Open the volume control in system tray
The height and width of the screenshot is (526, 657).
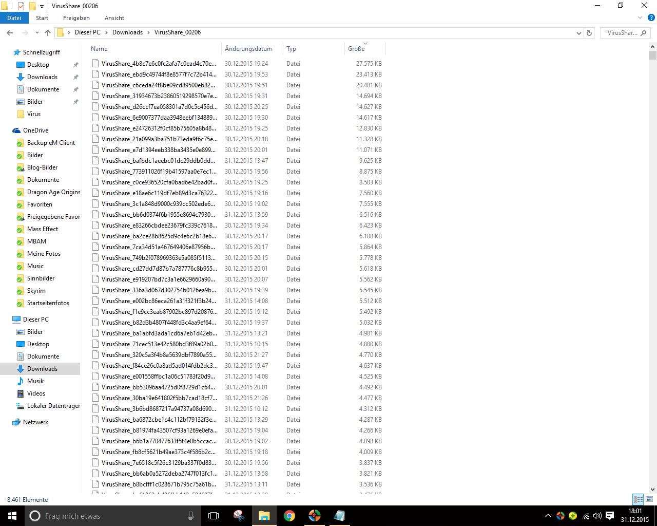(x=597, y=516)
